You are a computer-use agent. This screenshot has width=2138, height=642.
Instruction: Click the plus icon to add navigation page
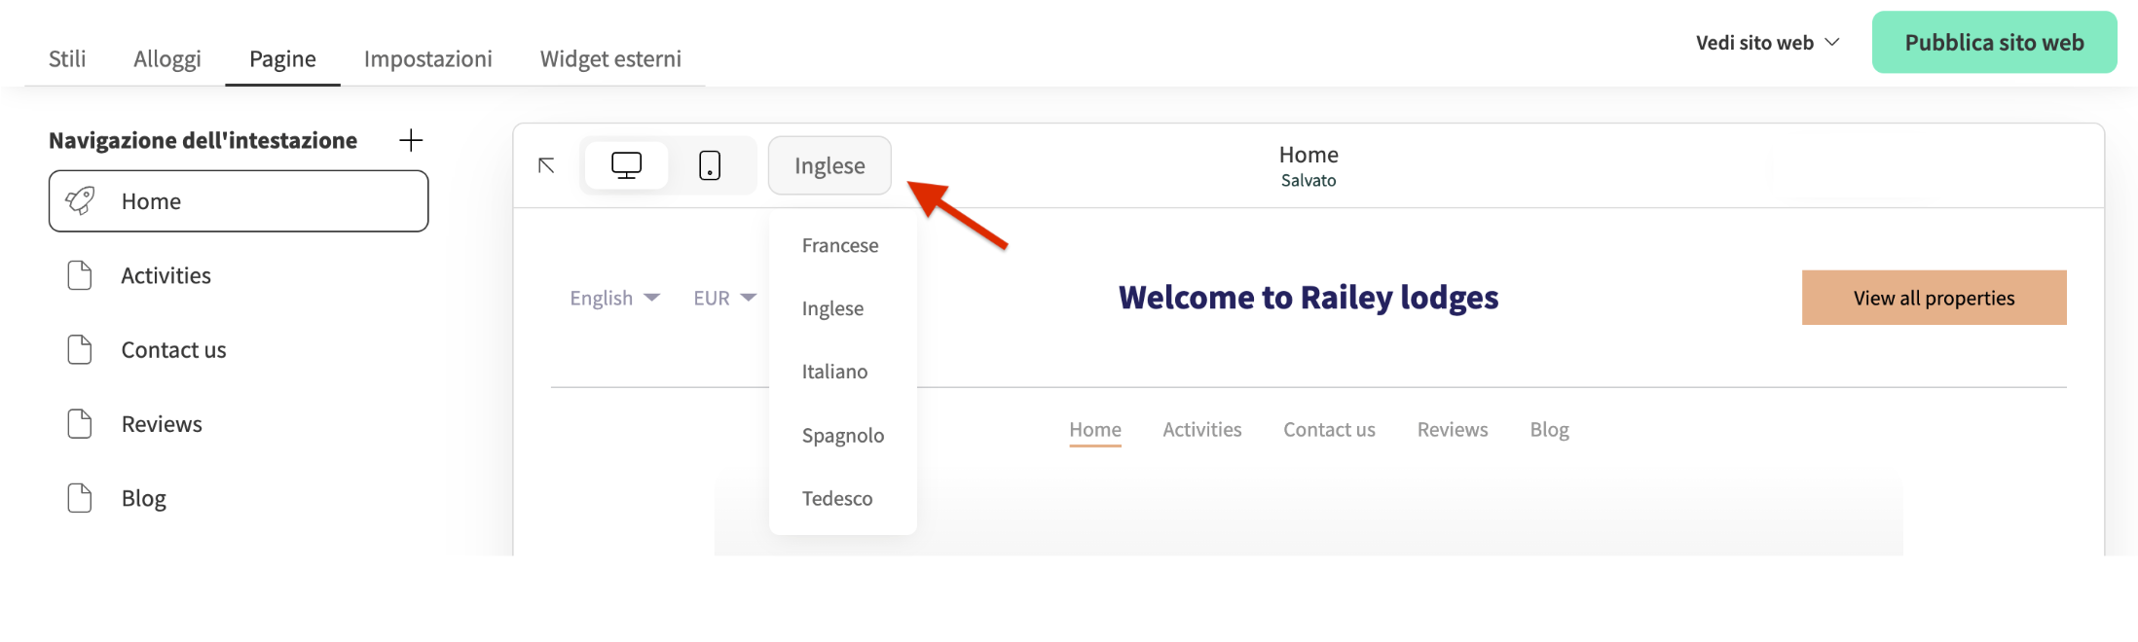pos(411,140)
